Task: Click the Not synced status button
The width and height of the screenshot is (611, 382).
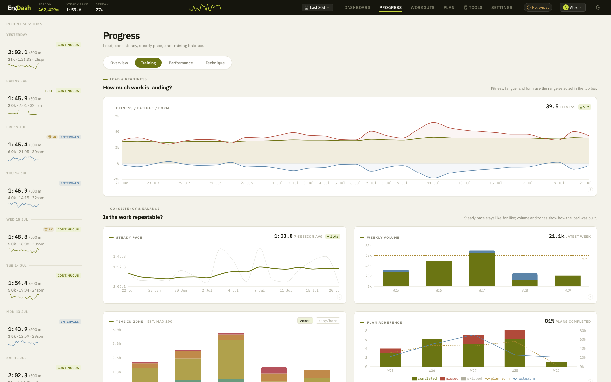Action: click(x=538, y=7)
